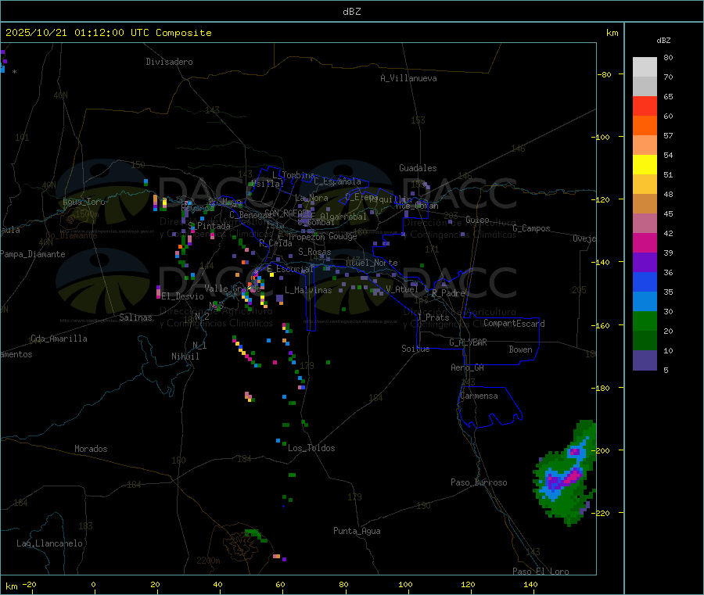This screenshot has height=595, width=704.
Task: Click the La_Nora location label
Action: (x=311, y=198)
